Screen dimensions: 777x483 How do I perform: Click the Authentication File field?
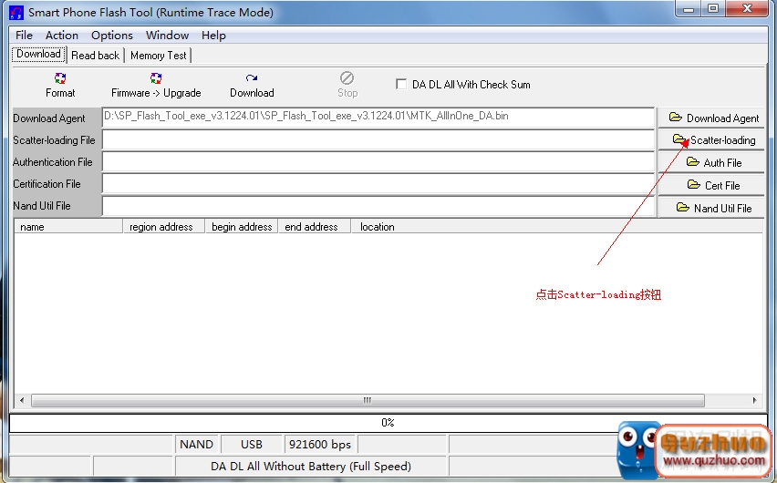(x=378, y=161)
